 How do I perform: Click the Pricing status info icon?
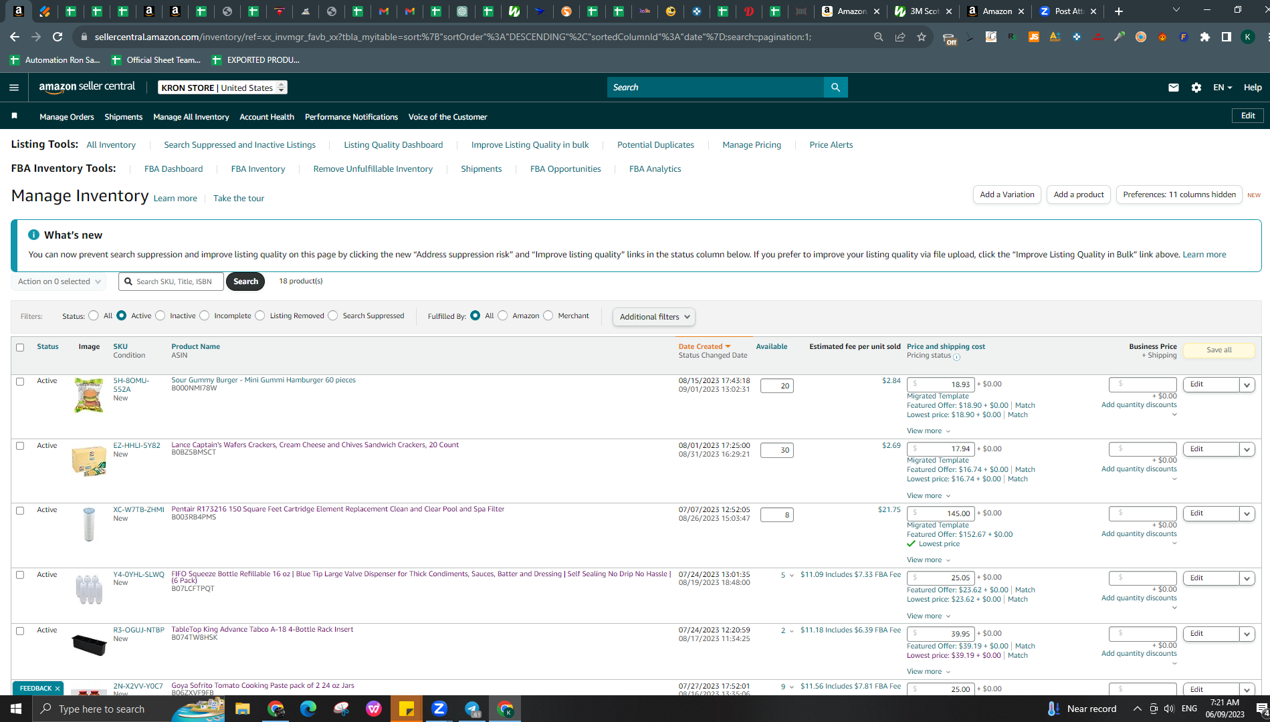(956, 357)
